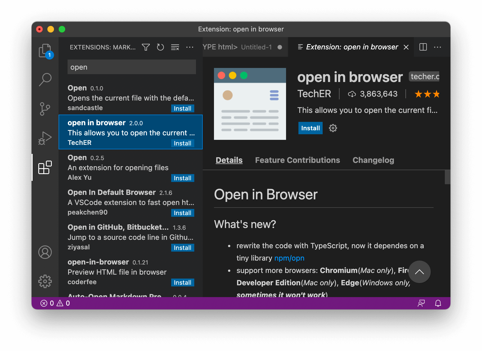Open the notifications bell
Image resolution: width=482 pixels, height=351 pixels.
(438, 303)
